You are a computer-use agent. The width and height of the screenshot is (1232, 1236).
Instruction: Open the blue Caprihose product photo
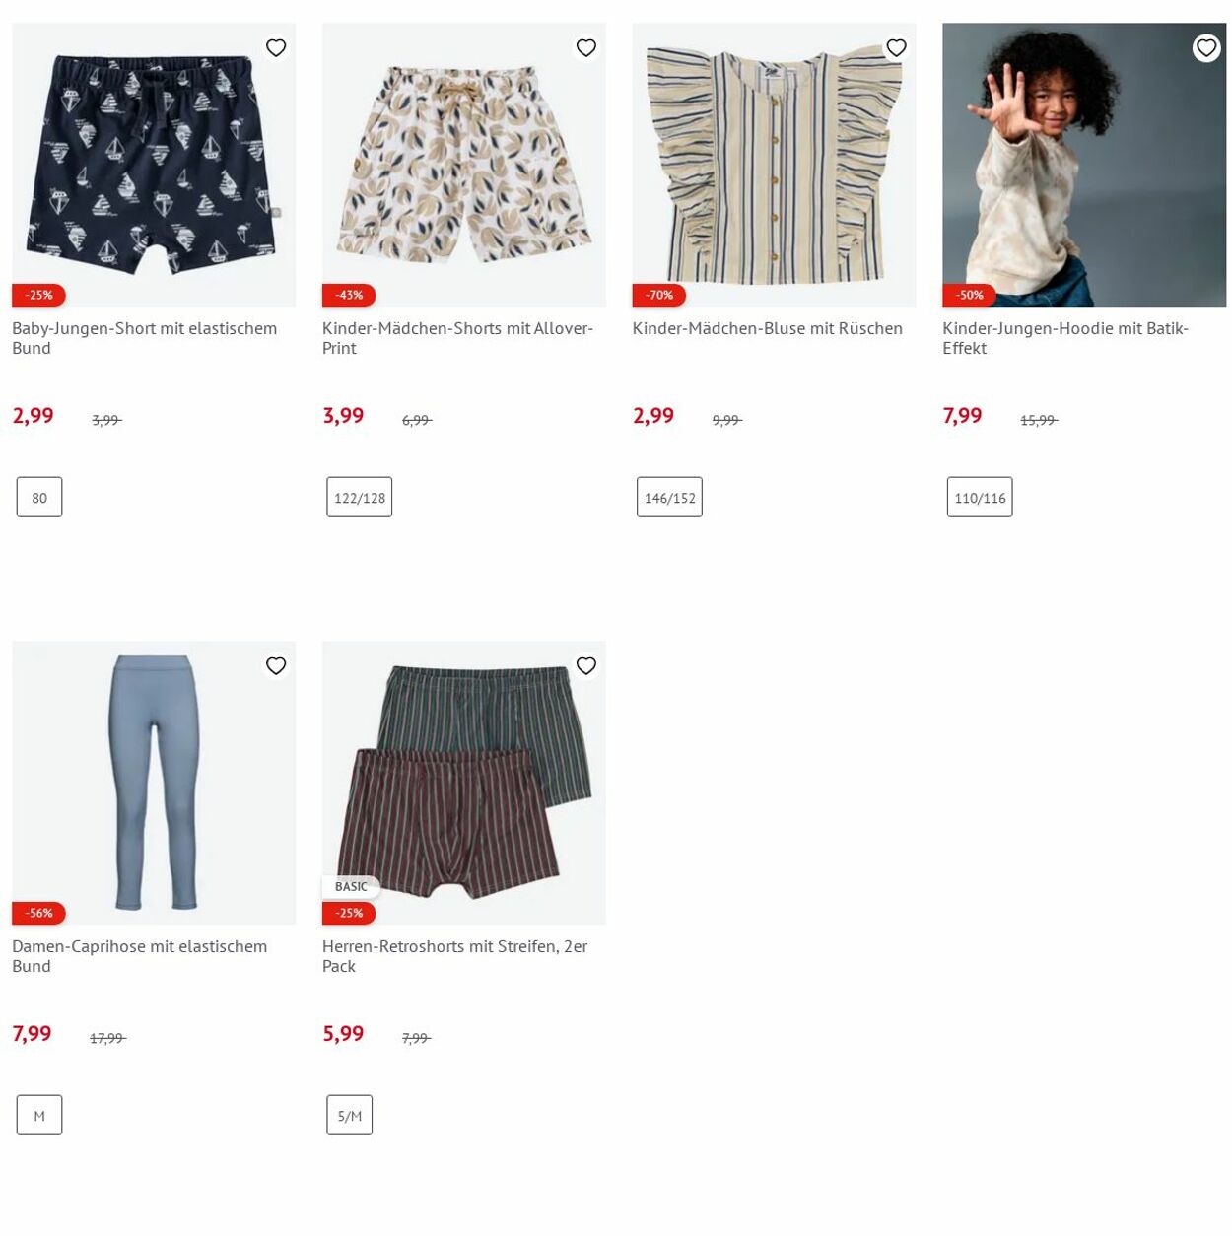154,783
